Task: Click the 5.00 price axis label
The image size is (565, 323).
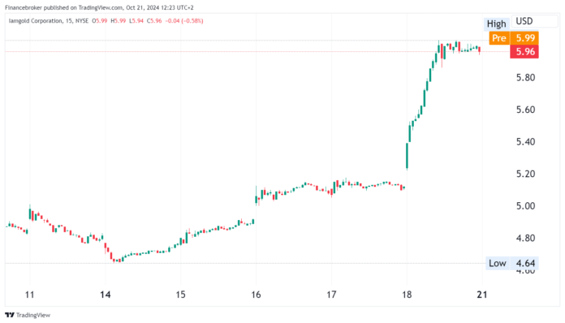Action: (525, 206)
